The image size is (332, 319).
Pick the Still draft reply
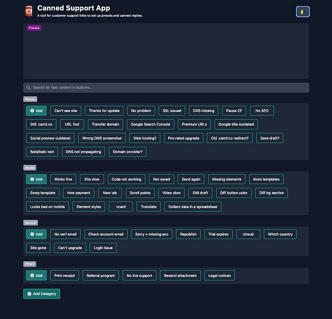pyautogui.click(x=200, y=193)
